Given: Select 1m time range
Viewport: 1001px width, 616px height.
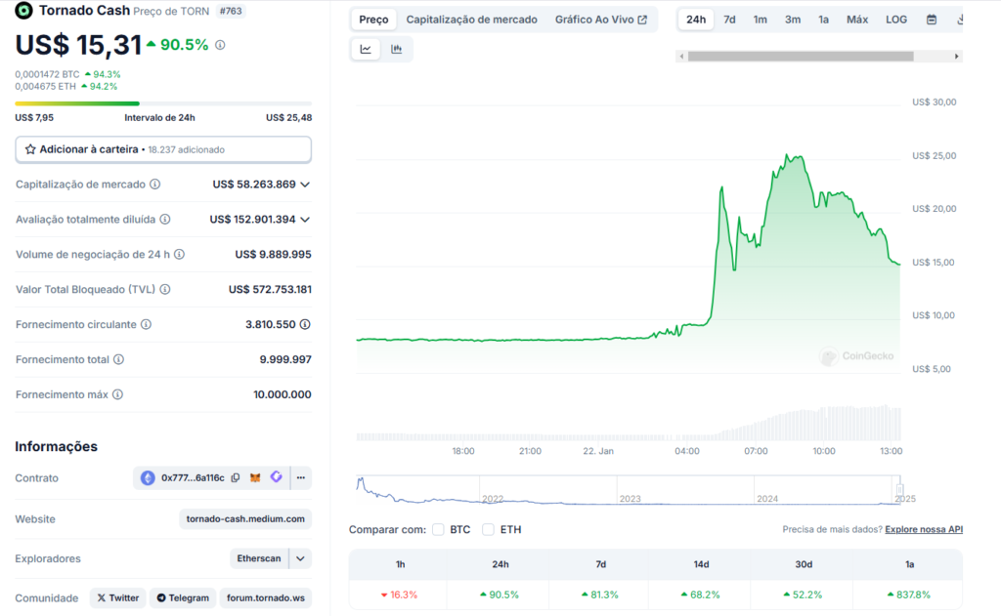Looking at the screenshot, I should [760, 20].
